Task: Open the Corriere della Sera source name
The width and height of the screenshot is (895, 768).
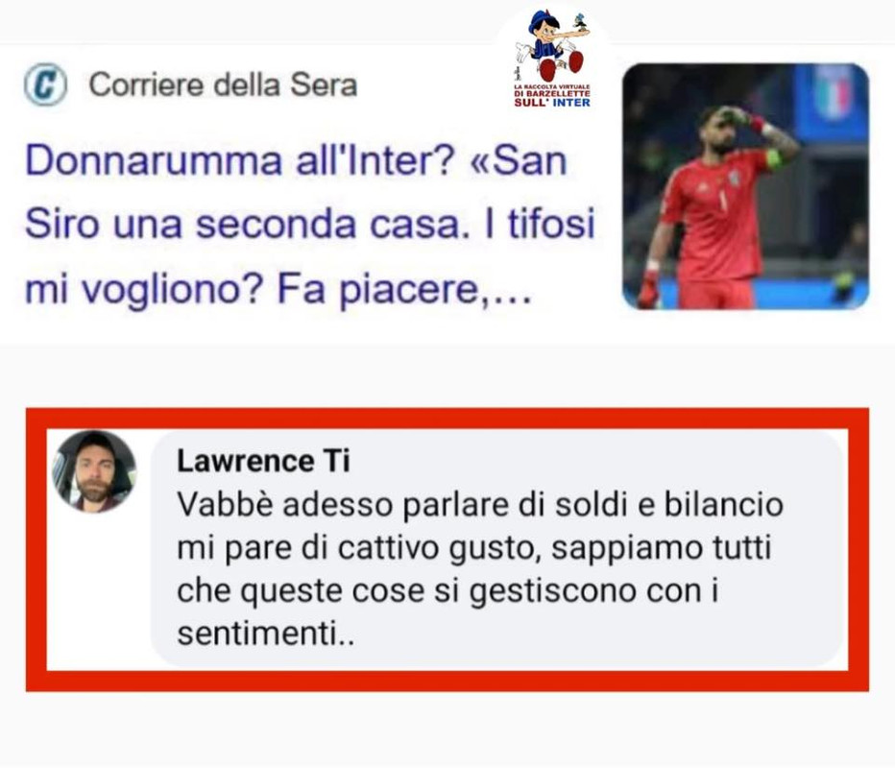Action: tap(223, 85)
